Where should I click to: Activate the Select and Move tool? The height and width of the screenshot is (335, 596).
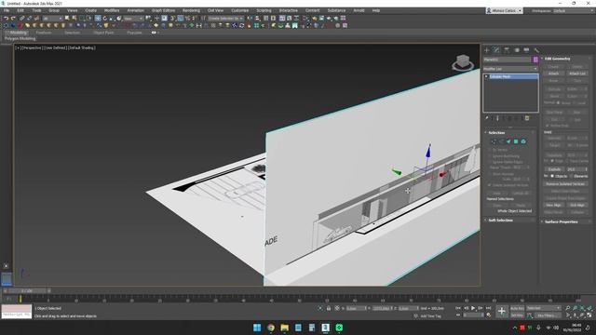point(98,19)
